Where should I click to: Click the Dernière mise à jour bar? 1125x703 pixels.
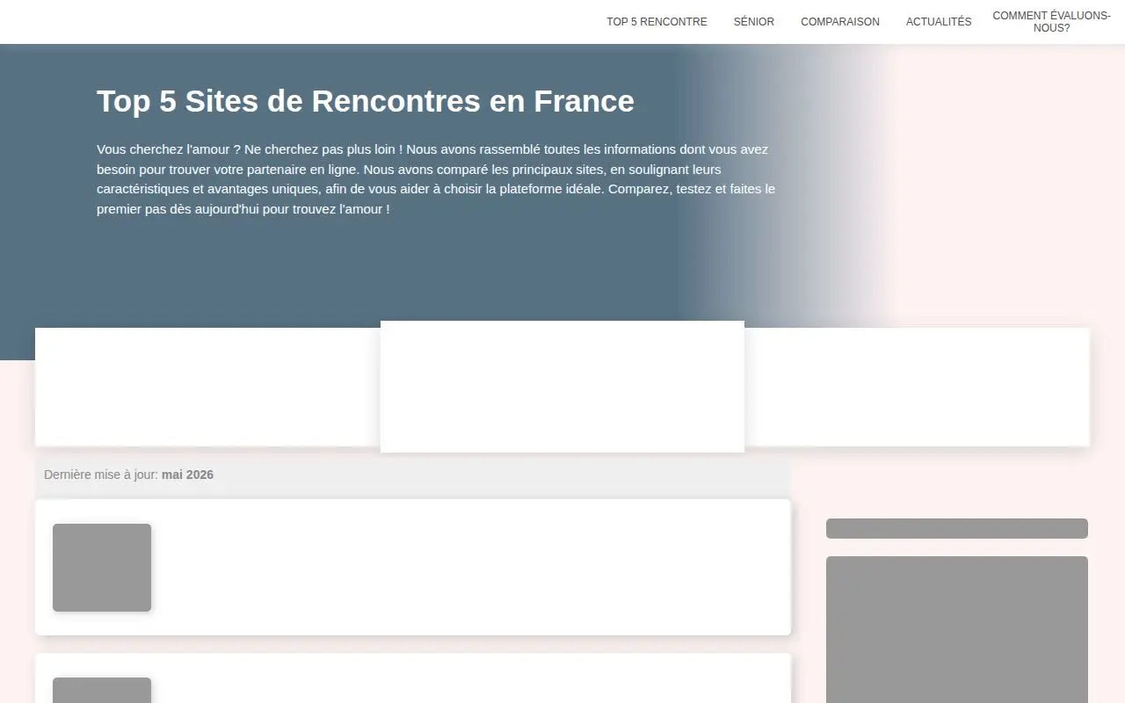pos(413,475)
